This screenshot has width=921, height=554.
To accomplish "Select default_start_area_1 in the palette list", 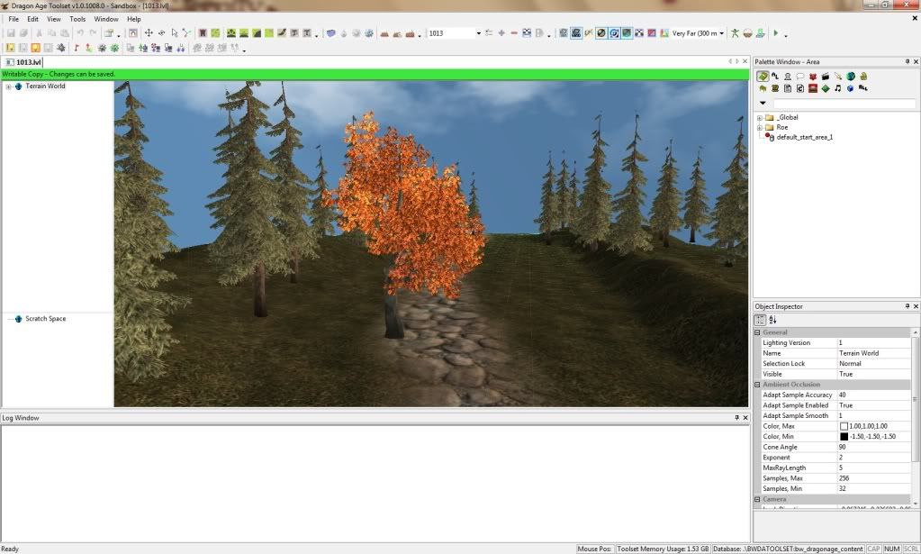I will pyautogui.click(x=804, y=137).
